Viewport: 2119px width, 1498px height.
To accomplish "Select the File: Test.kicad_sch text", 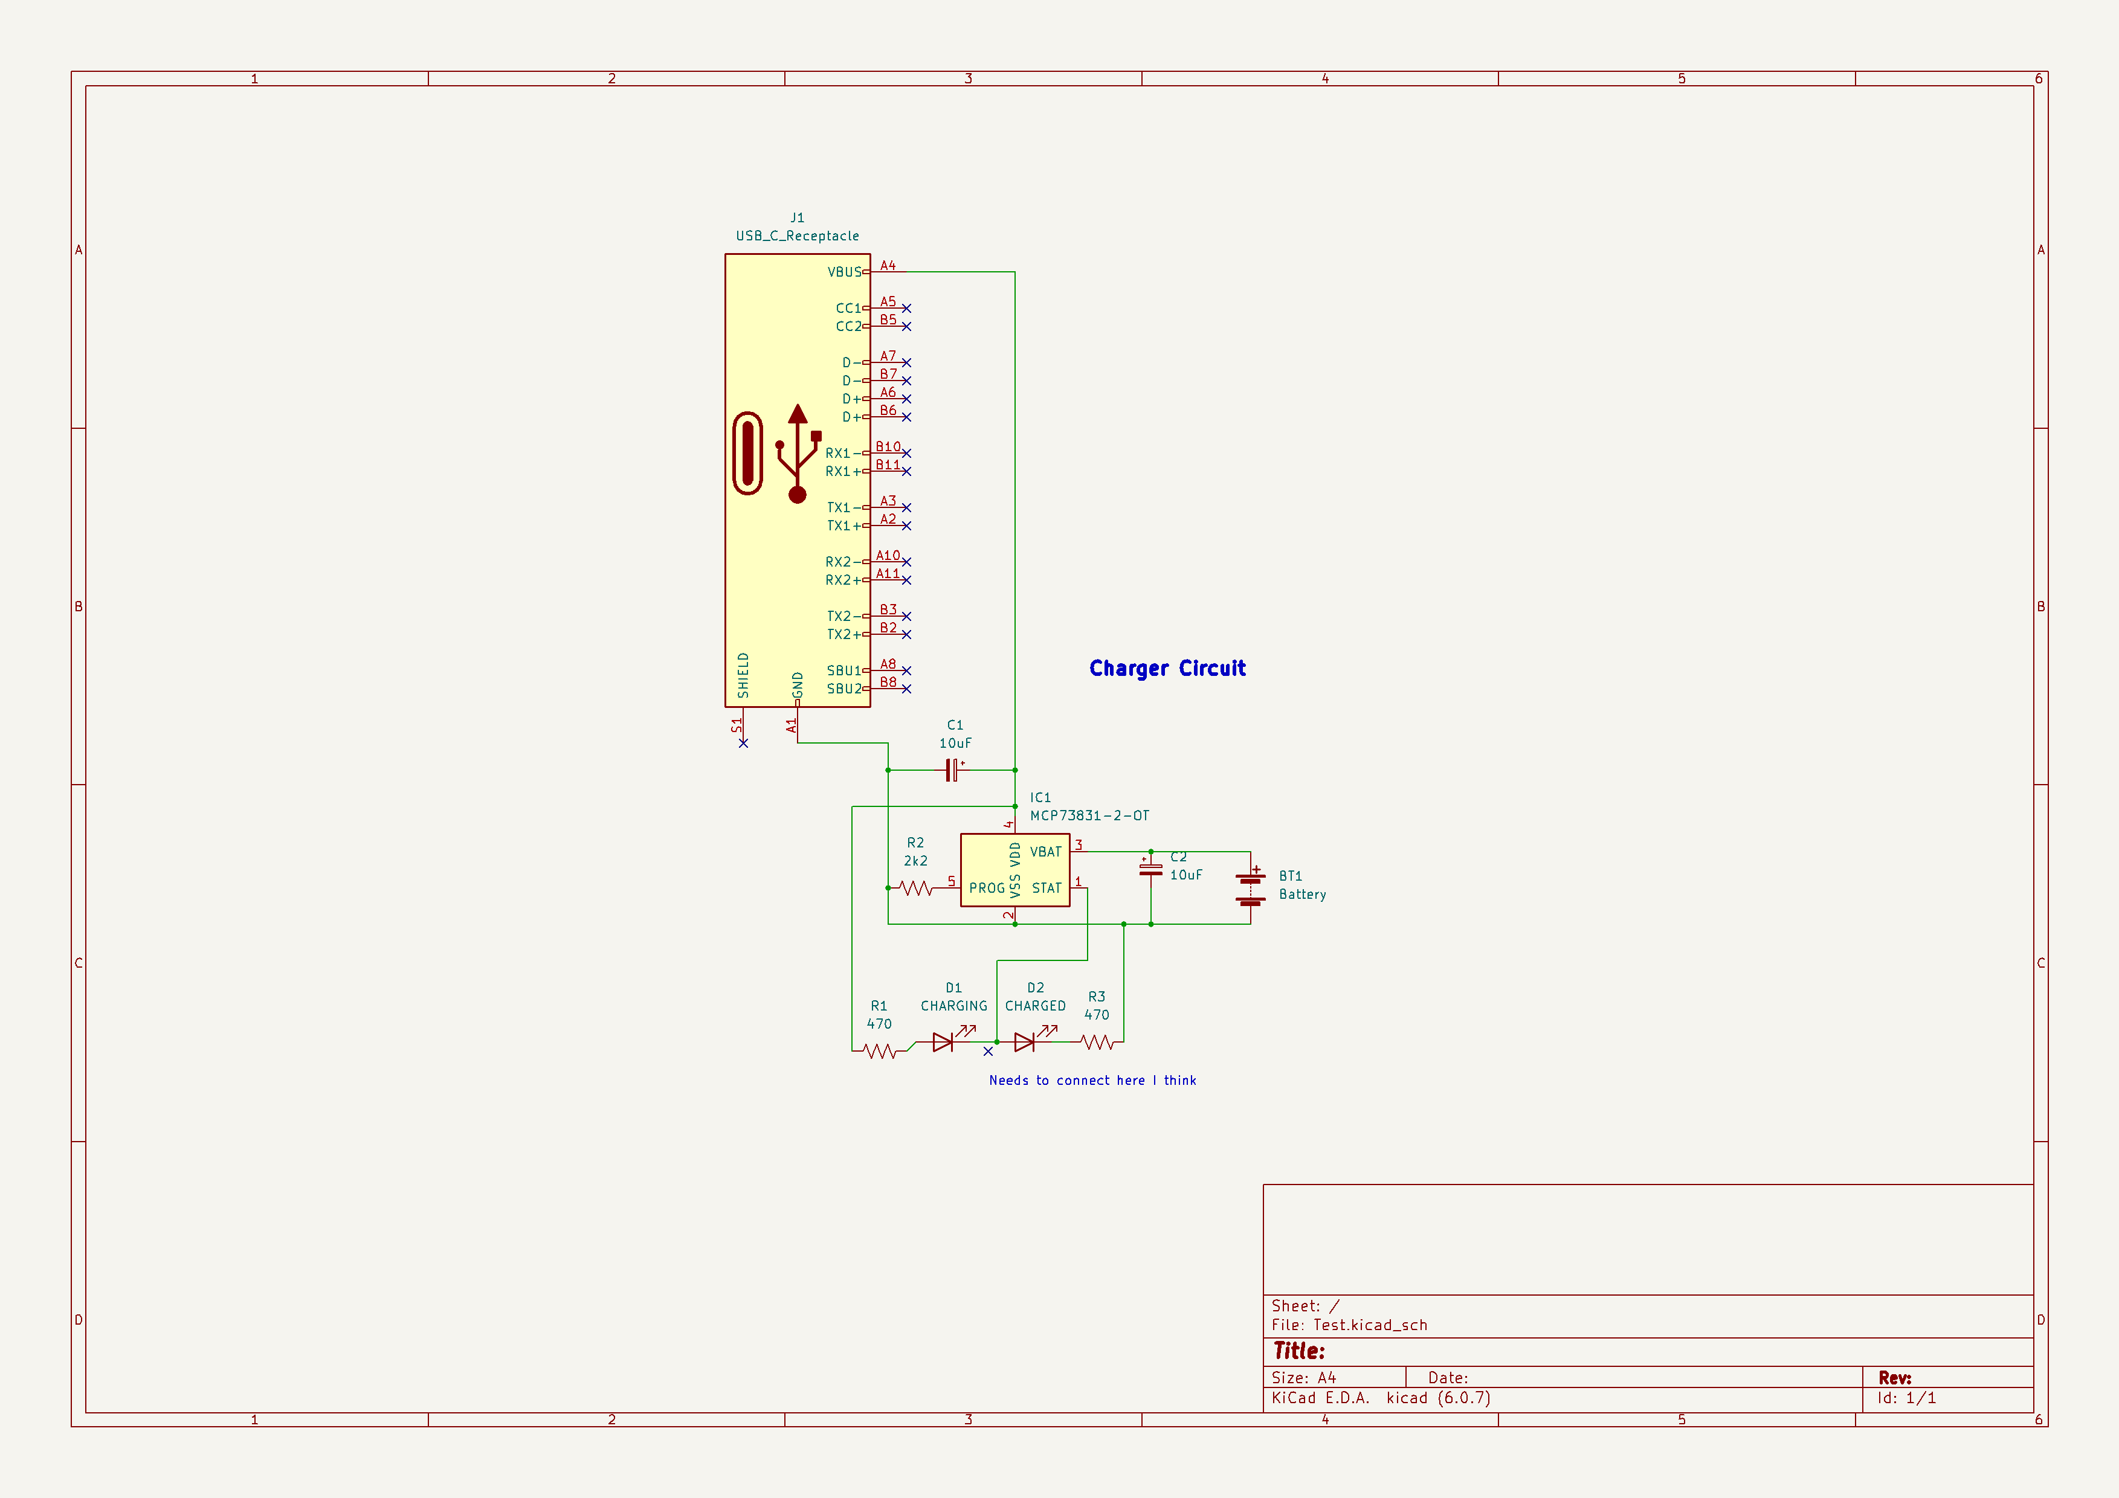I will 1349,1325.
